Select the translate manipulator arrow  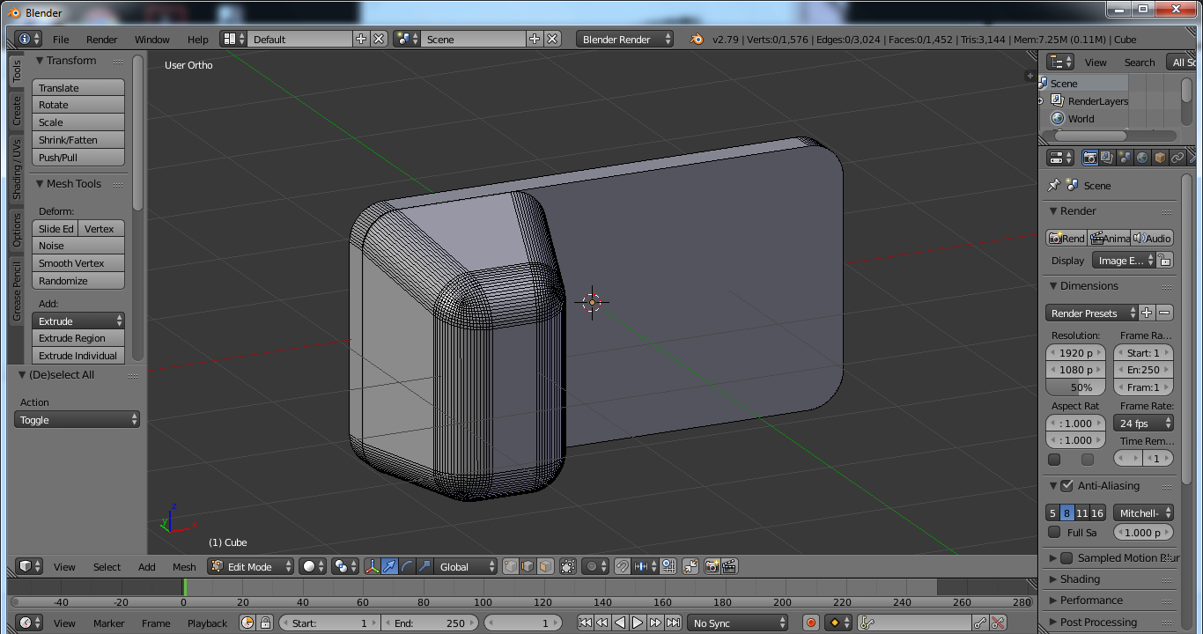coord(389,566)
